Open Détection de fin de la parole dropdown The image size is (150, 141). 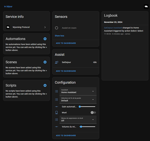click(78, 100)
